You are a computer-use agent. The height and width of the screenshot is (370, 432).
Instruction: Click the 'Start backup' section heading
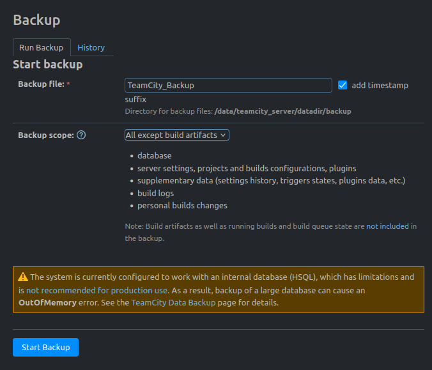(x=48, y=65)
